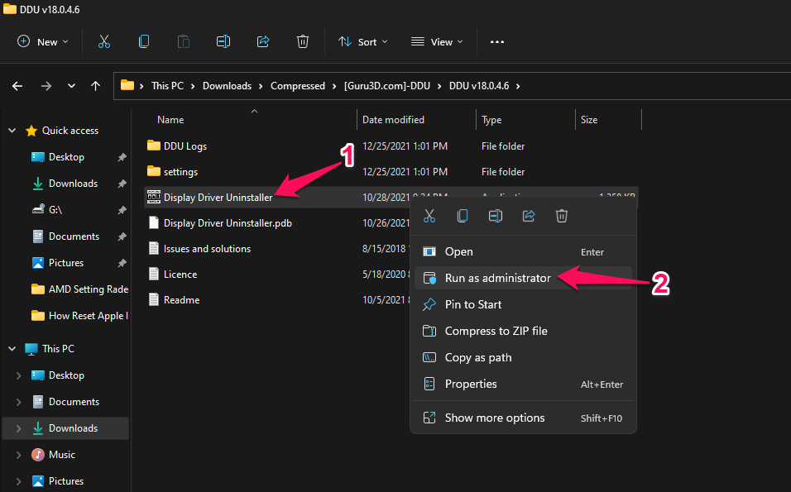Click Delete icon in the context menu
This screenshot has width=791, height=492.
tap(562, 217)
